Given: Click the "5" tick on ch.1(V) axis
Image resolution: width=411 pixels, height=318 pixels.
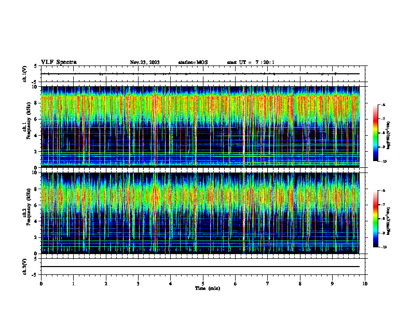Looking at the screenshot, I should (x=35, y=66).
